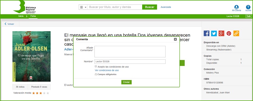Edit the Nombre field with Lector E0328

pyautogui.click(x=130, y=61)
